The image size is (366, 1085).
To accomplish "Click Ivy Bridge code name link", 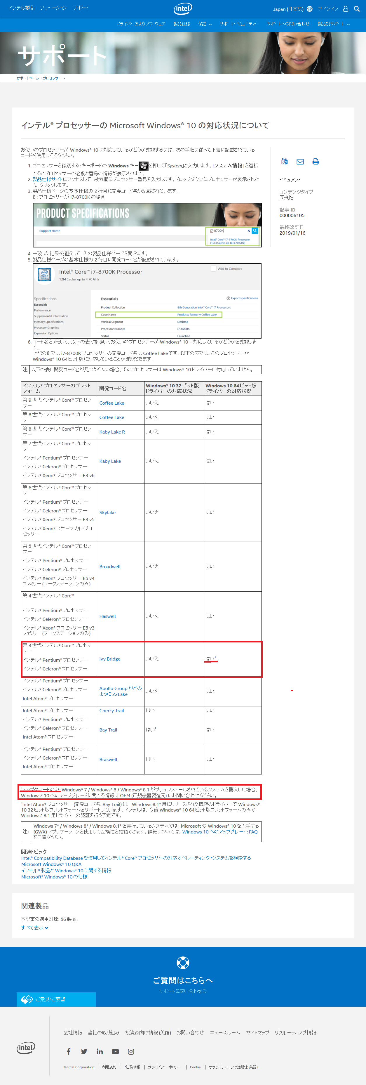I will point(110,659).
